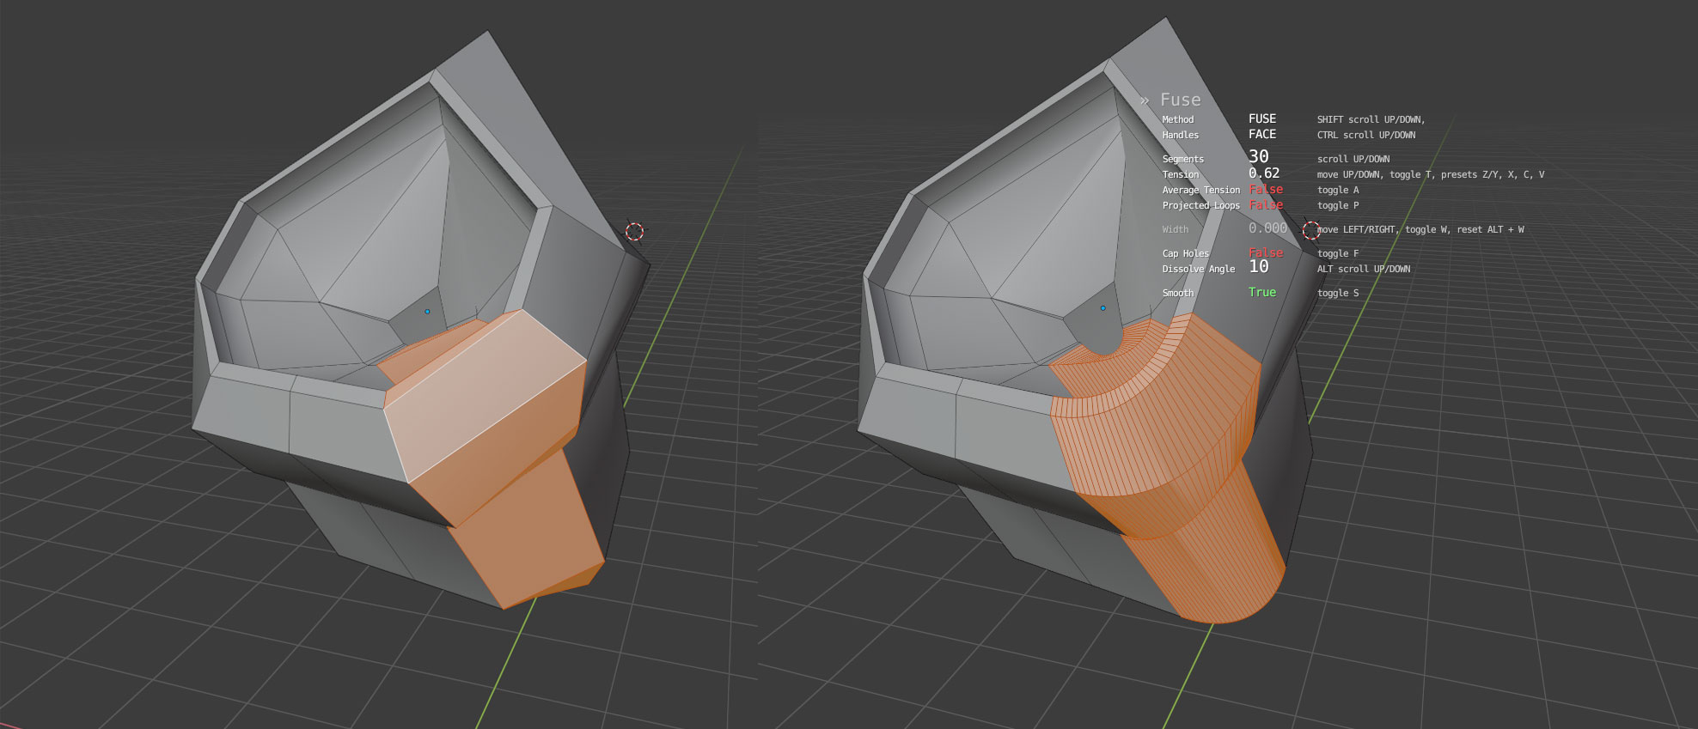Click the 3D cursor in the left viewport
This screenshot has width=1698, height=729.
click(634, 231)
